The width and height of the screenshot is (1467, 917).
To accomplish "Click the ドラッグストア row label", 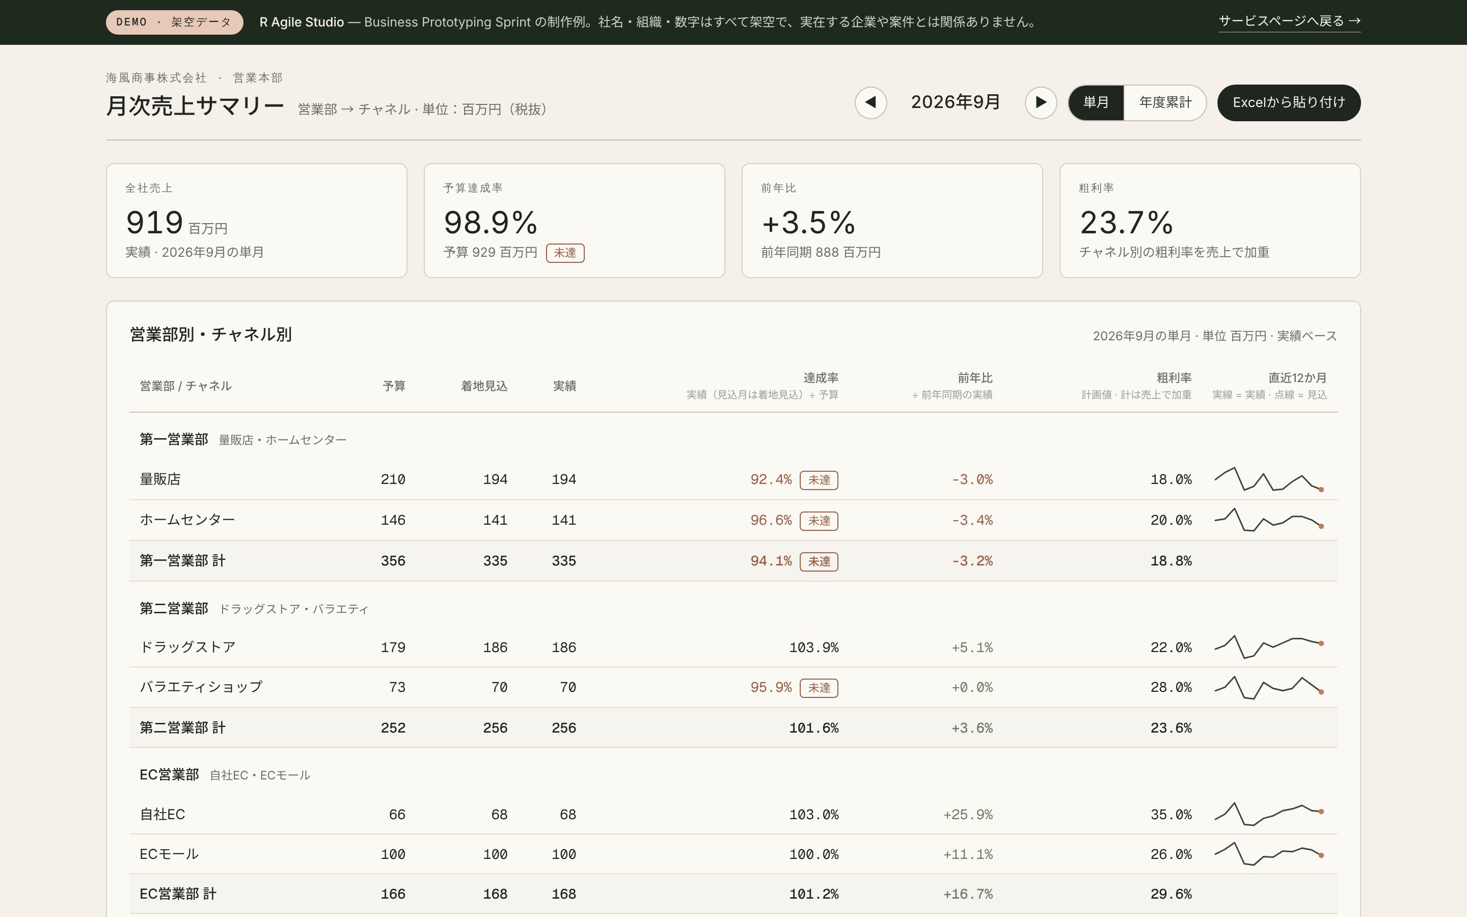I will [x=187, y=647].
